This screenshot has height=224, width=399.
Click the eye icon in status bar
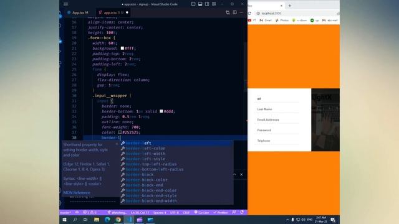[77, 212]
